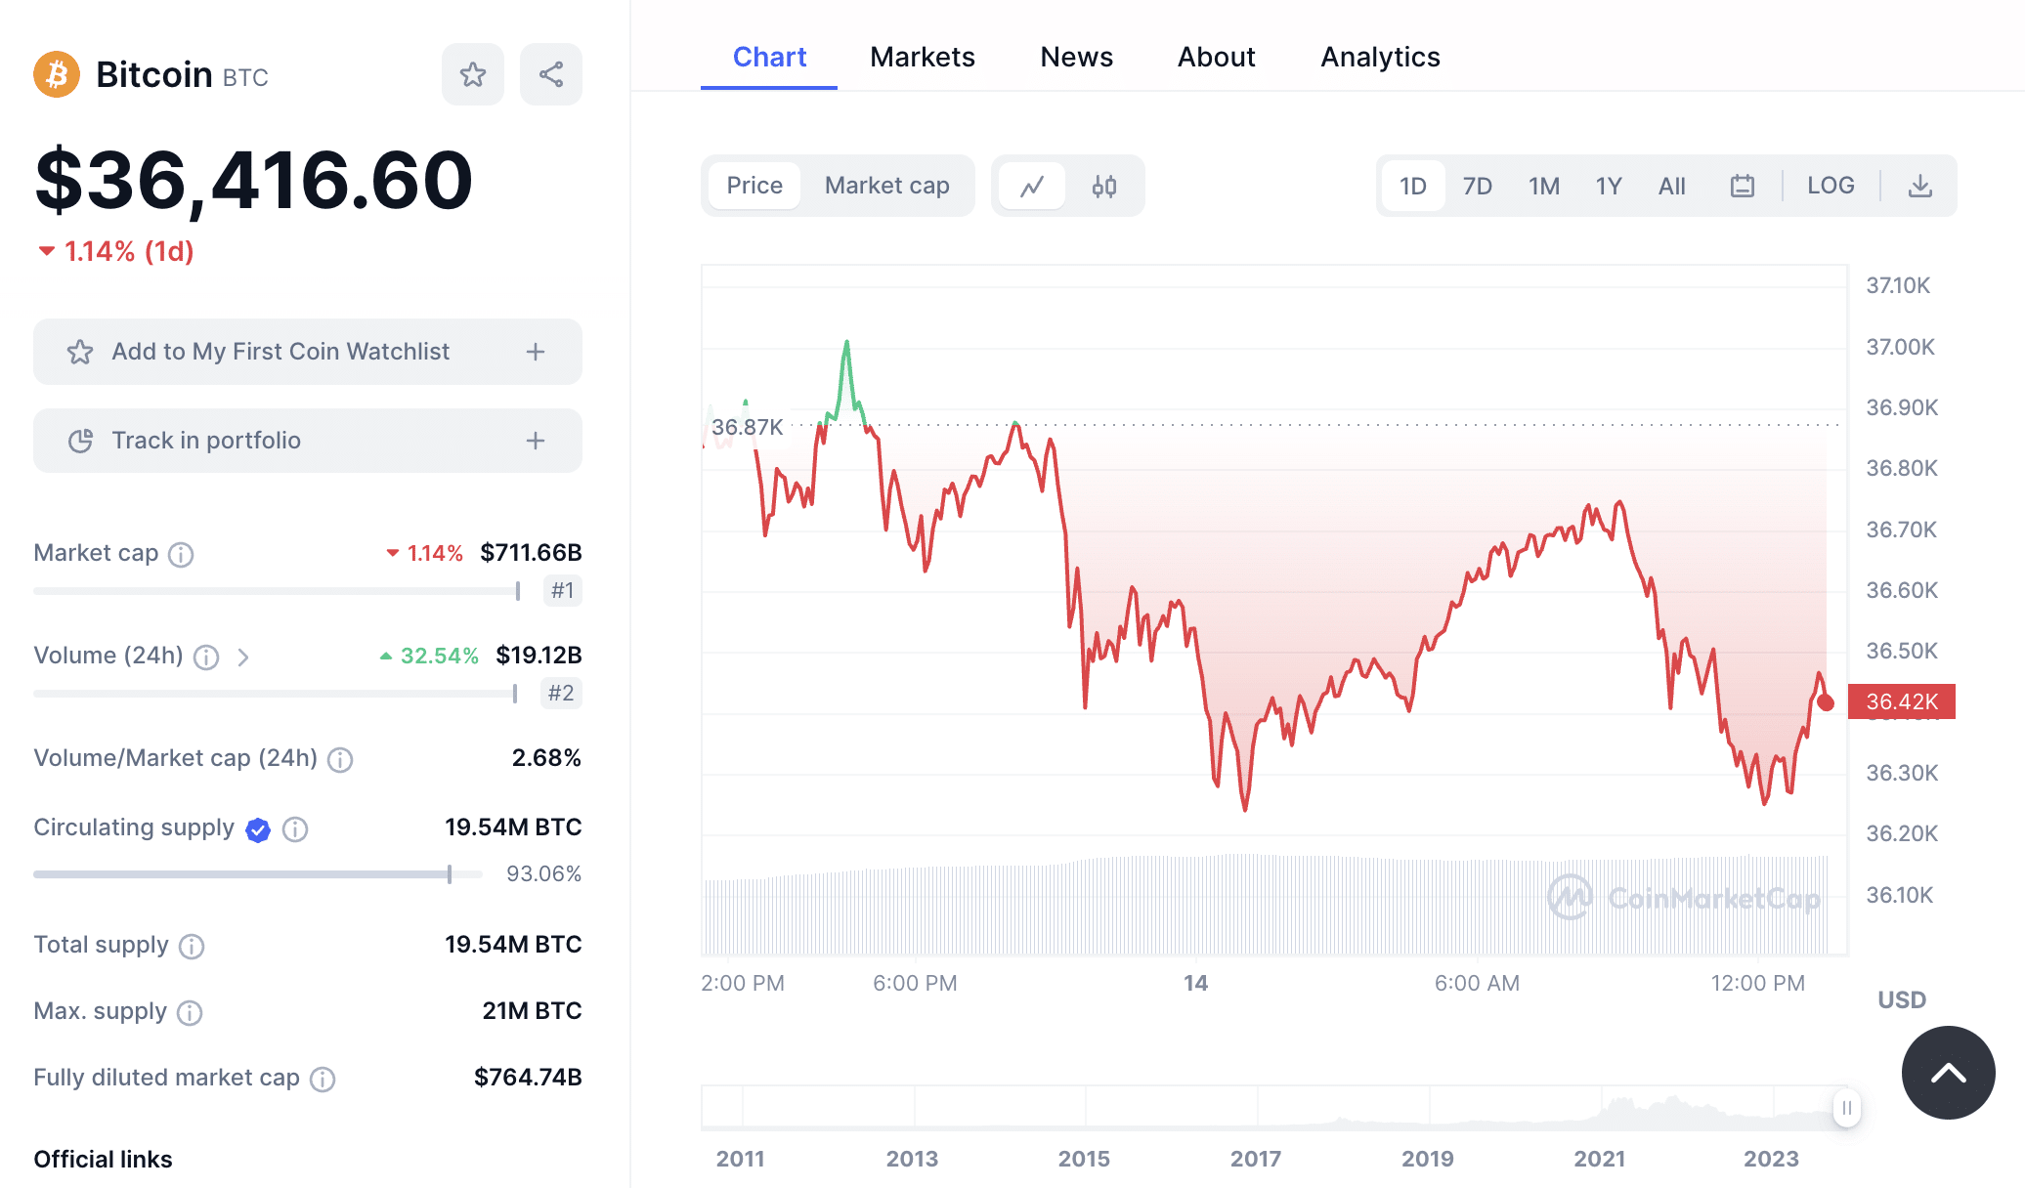Set chart range to 1M
The image size is (2025, 1188).
[x=1544, y=186]
